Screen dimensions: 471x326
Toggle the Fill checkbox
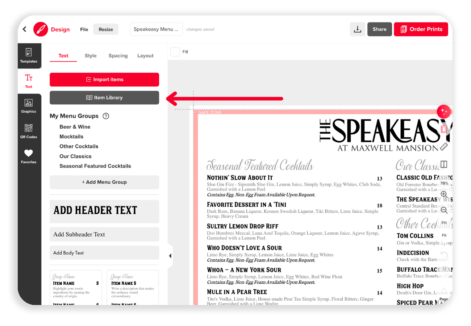click(175, 52)
